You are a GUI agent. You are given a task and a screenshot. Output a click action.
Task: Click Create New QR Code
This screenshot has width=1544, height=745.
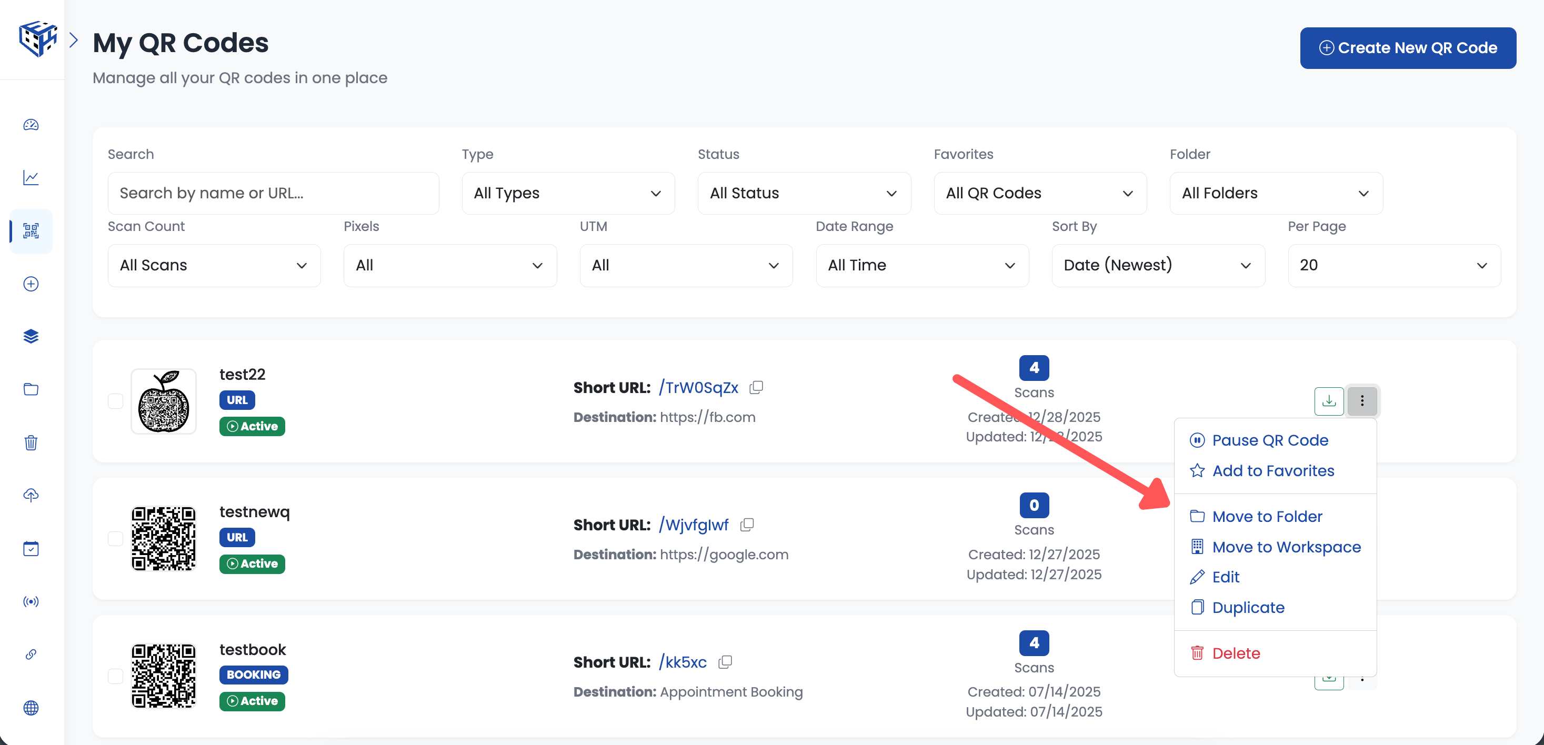pyautogui.click(x=1408, y=47)
